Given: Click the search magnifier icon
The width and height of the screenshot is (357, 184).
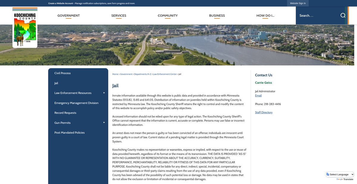Looking at the screenshot, I should [343, 15].
